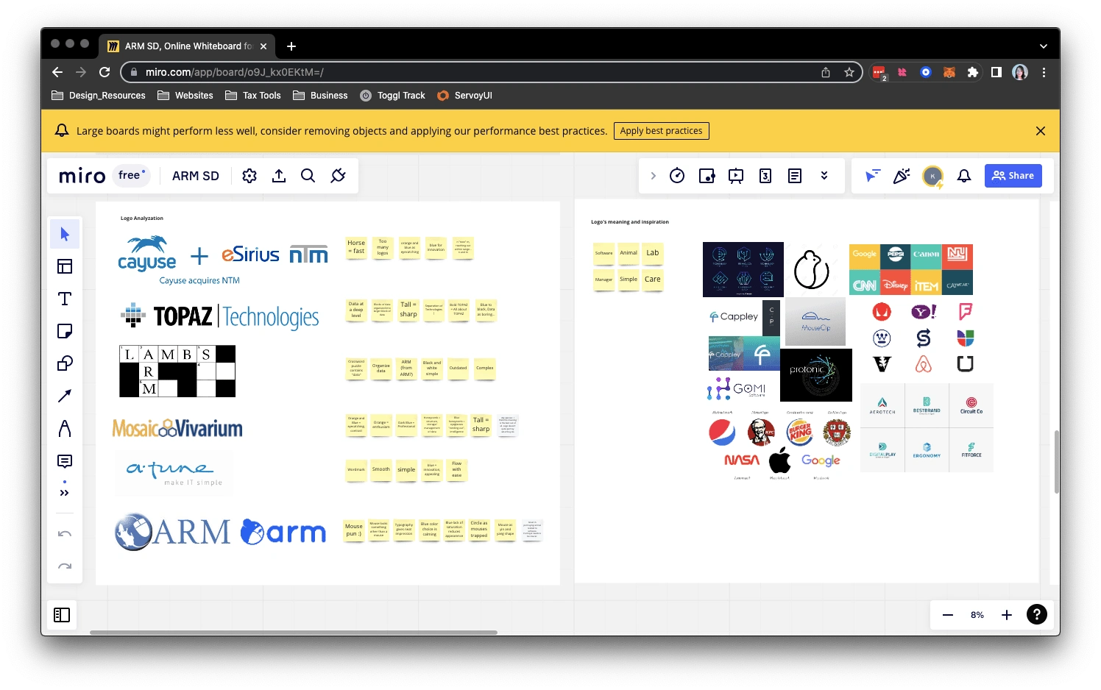The width and height of the screenshot is (1101, 690).
Task: Click Apply best practices button
Action: pos(661,131)
